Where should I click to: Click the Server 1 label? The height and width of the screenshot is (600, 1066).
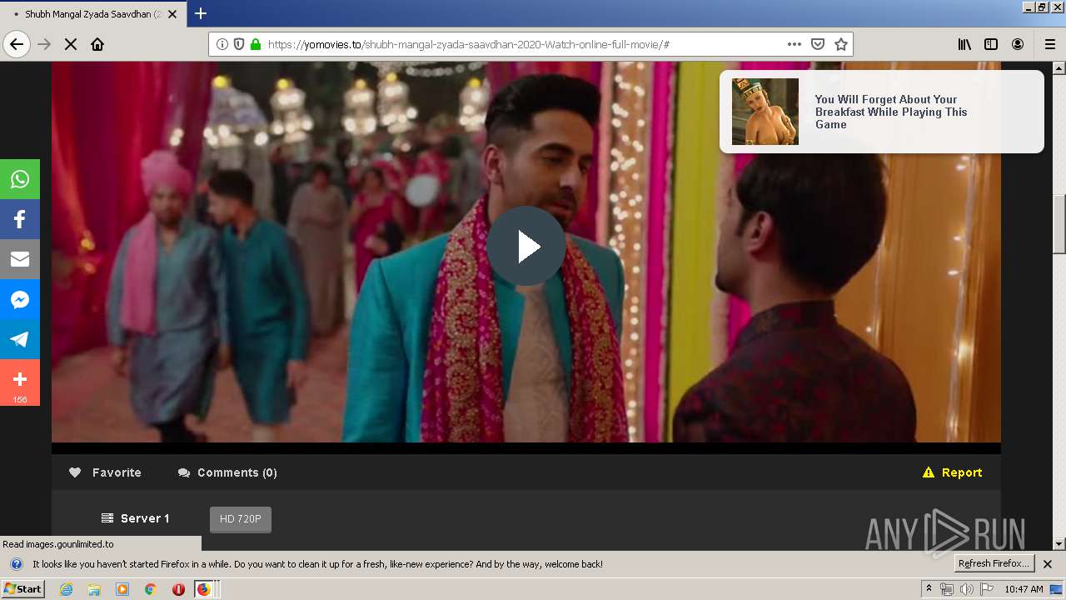(135, 518)
